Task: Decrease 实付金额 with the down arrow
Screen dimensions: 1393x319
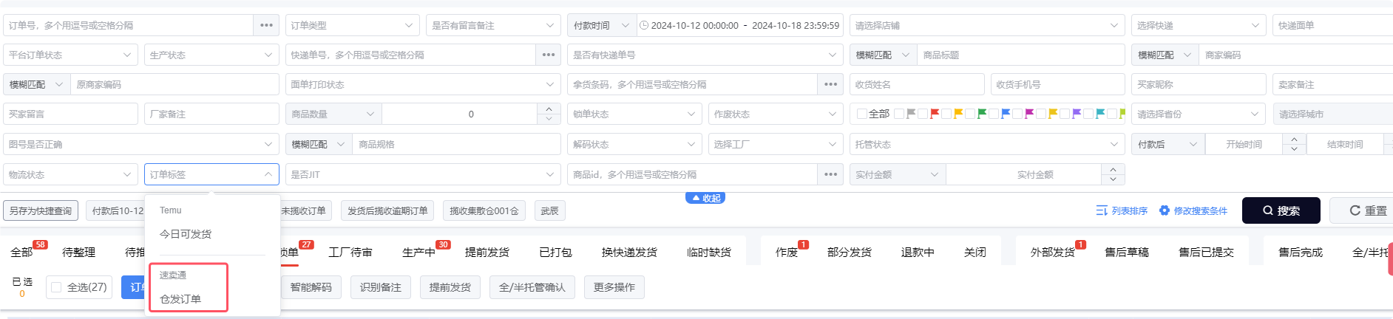Action: pyautogui.click(x=1113, y=179)
